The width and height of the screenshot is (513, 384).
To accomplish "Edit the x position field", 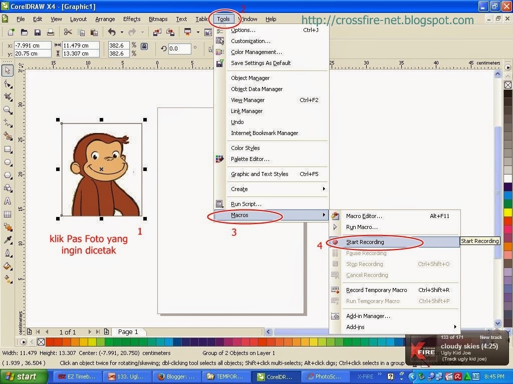I will pyautogui.click(x=33, y=45).
